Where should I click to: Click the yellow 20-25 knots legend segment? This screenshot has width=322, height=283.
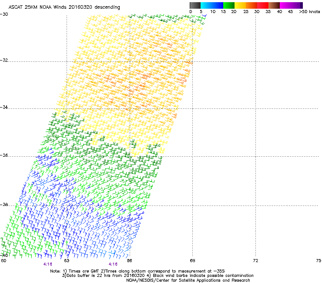[240, 5]
